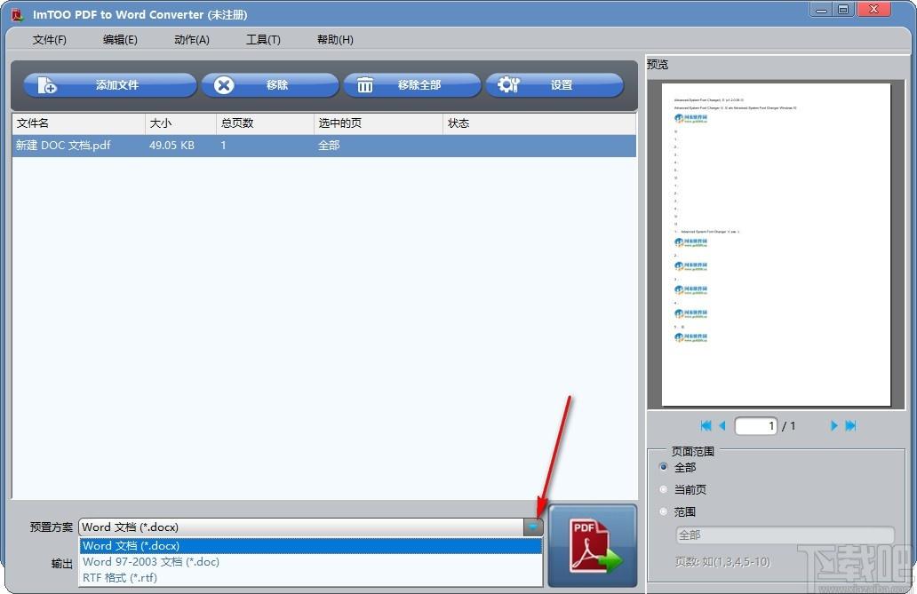Image resolution: width=917 pixels, height=594 pixels.
Task: Click the document preview page thumbnail
Action: coord(776,244)
